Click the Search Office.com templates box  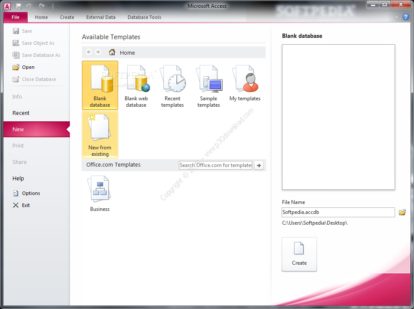click(x=216, y=165)
